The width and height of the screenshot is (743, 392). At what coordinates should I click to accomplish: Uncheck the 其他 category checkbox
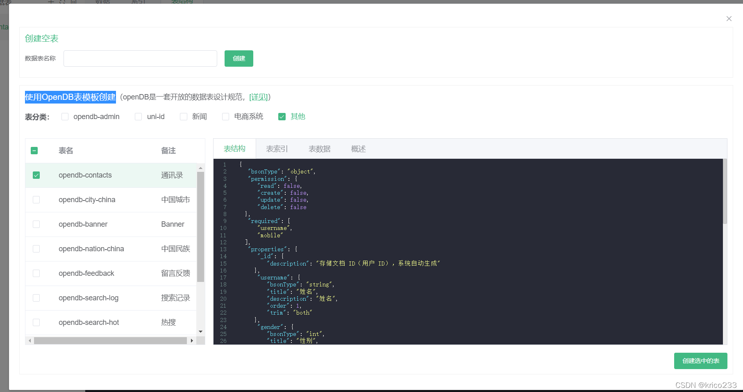pos(282,117)
